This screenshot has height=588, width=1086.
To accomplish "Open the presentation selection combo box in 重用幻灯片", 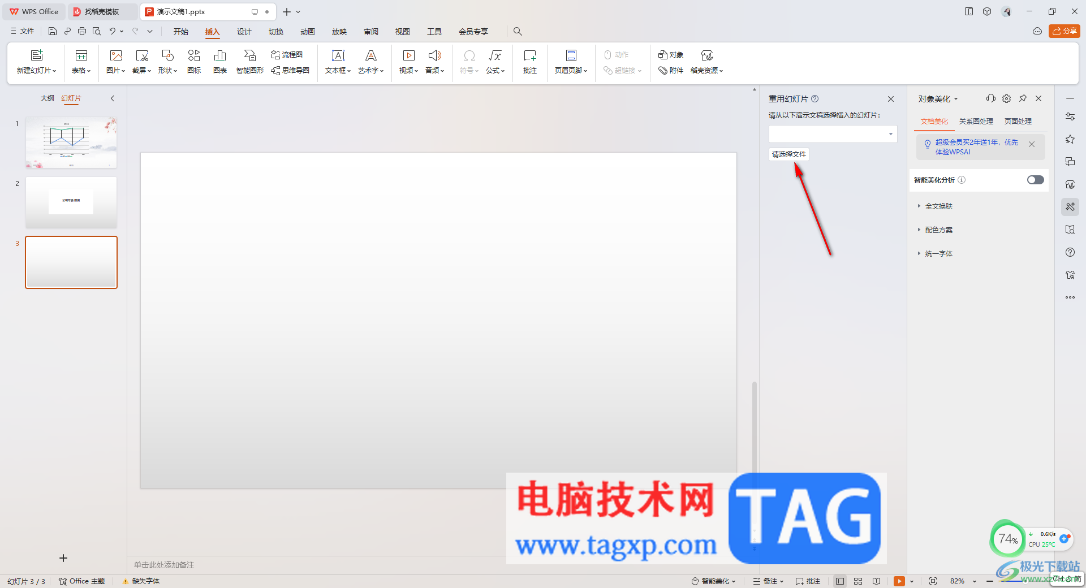I will 833,134.
